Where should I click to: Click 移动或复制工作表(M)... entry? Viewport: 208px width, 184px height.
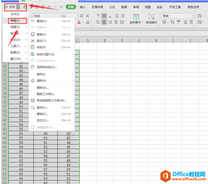(x=51, y=100)
